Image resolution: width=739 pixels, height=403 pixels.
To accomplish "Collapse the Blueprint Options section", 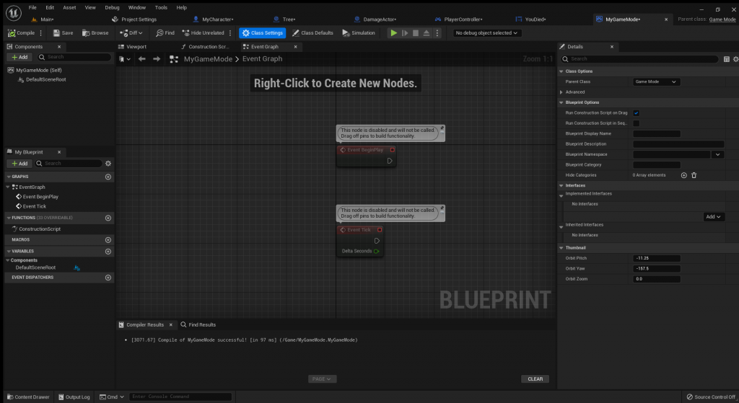I will tap(561, 102).
